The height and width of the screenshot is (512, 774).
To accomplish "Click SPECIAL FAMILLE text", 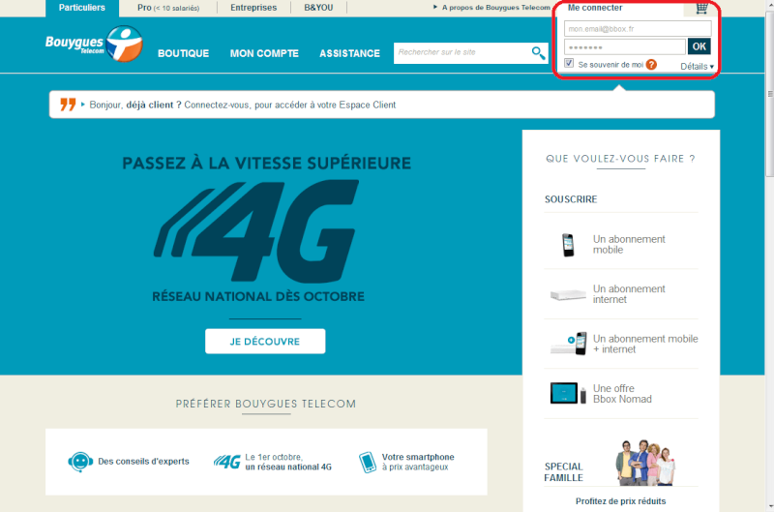I will coord(563,472).
